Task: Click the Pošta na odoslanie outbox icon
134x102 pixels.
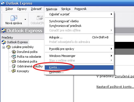Action: click(x=14, y=57)
